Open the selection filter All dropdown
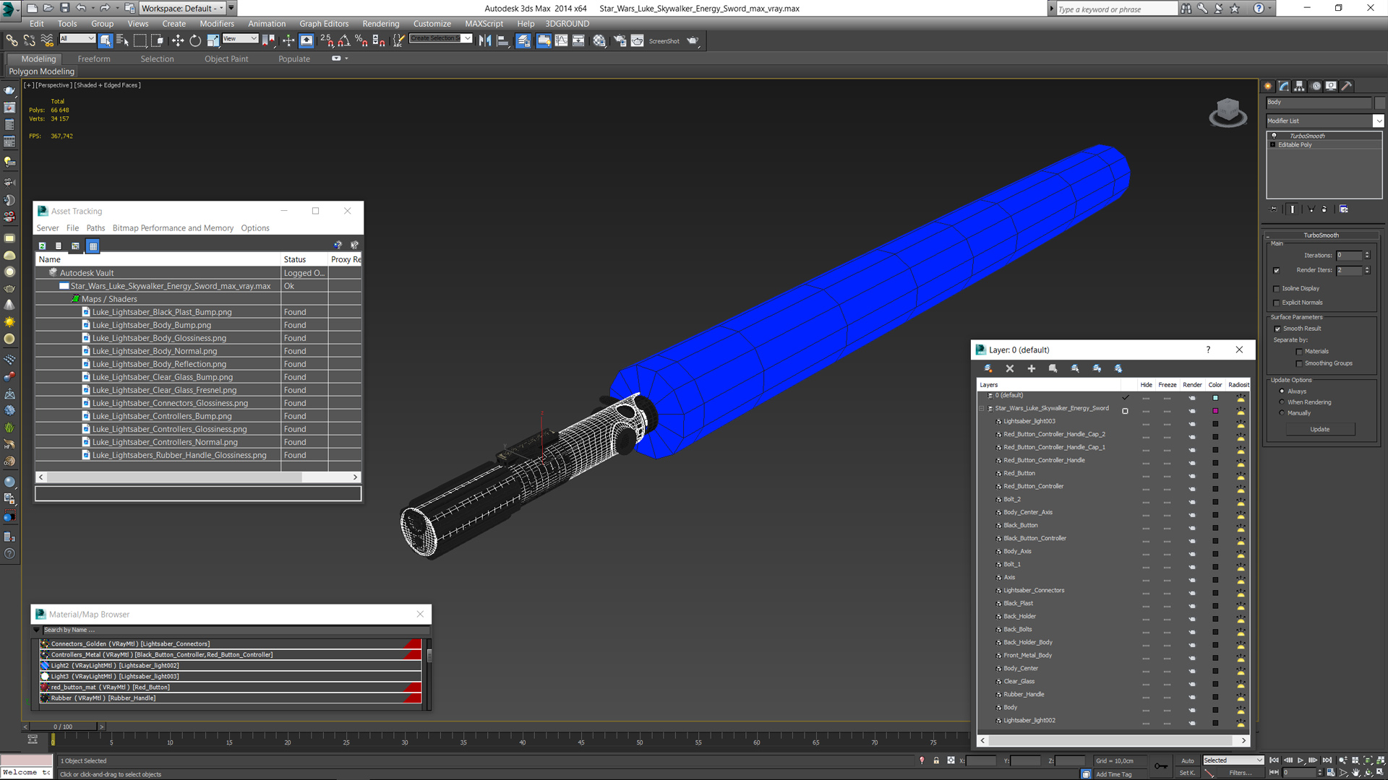 point(77,38)
